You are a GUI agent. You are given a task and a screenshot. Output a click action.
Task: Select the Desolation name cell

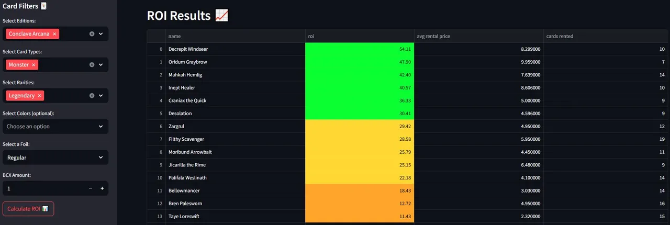coord(236,114)
